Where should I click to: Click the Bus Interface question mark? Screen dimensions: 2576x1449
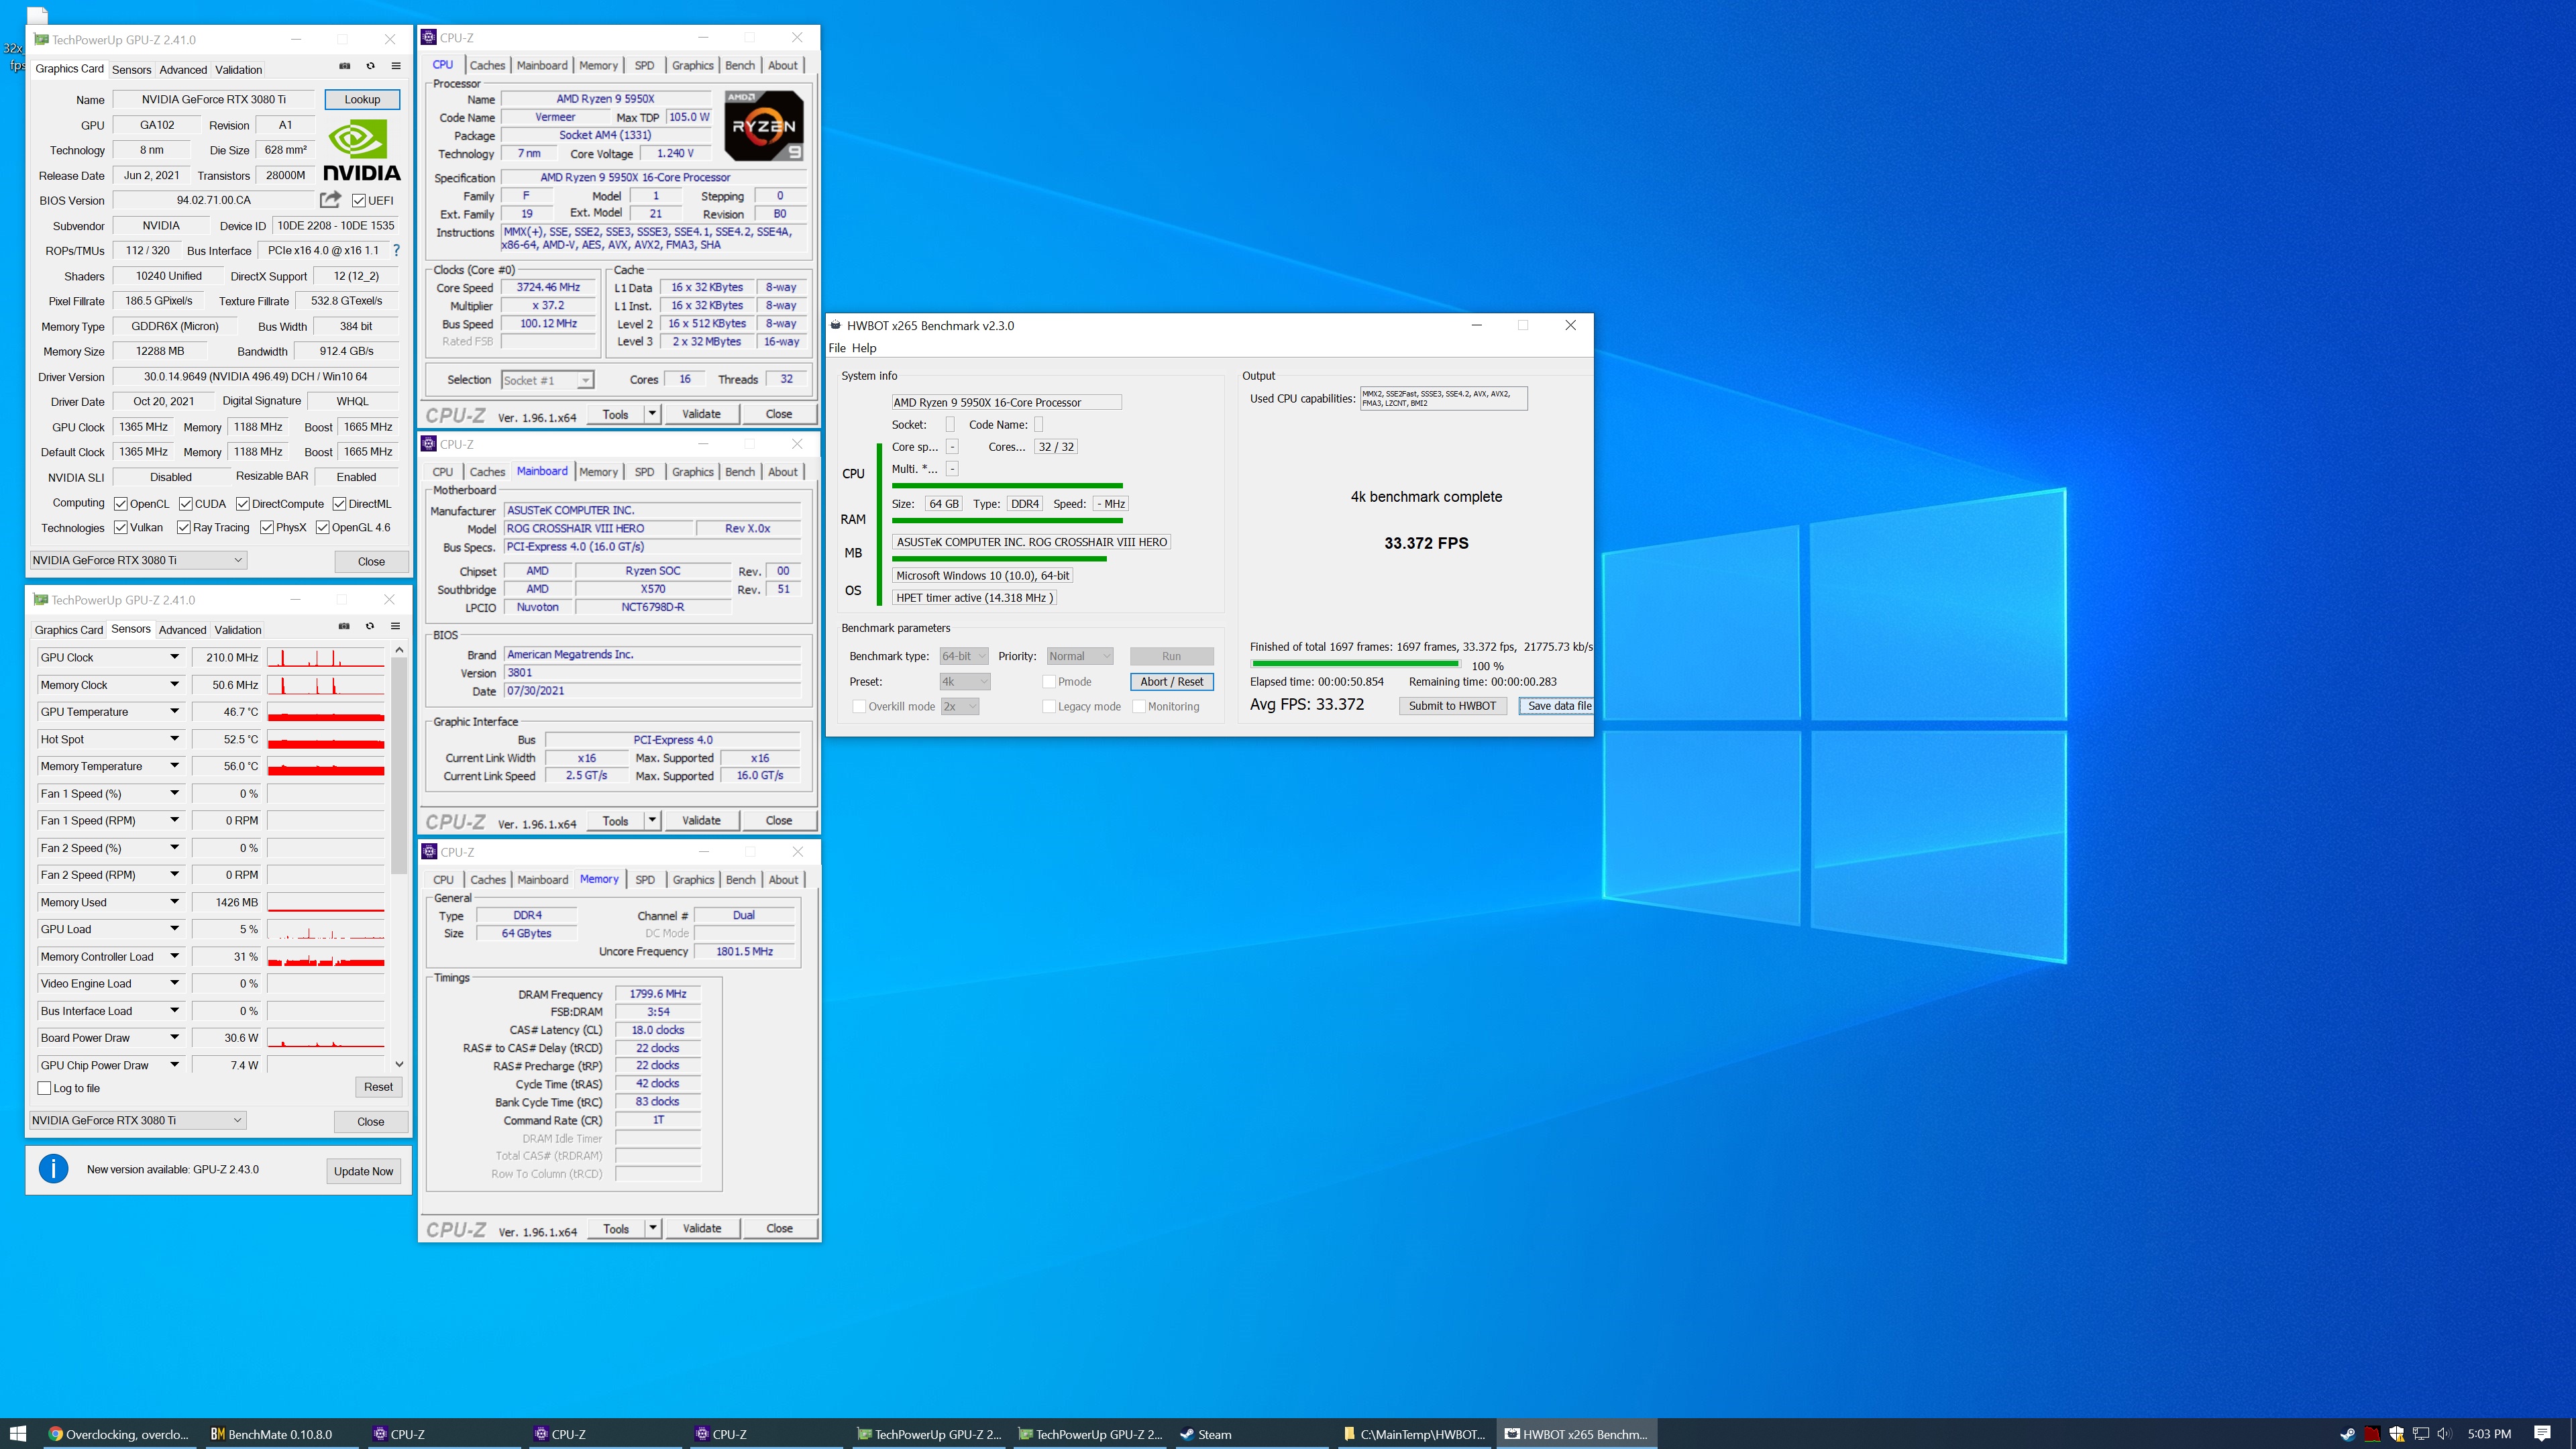pyautogui.click(x=396, y=250)
